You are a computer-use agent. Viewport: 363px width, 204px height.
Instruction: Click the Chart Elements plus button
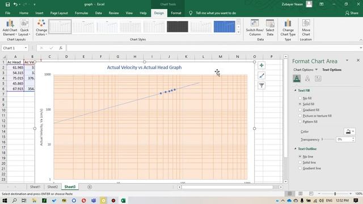point(261,66)
